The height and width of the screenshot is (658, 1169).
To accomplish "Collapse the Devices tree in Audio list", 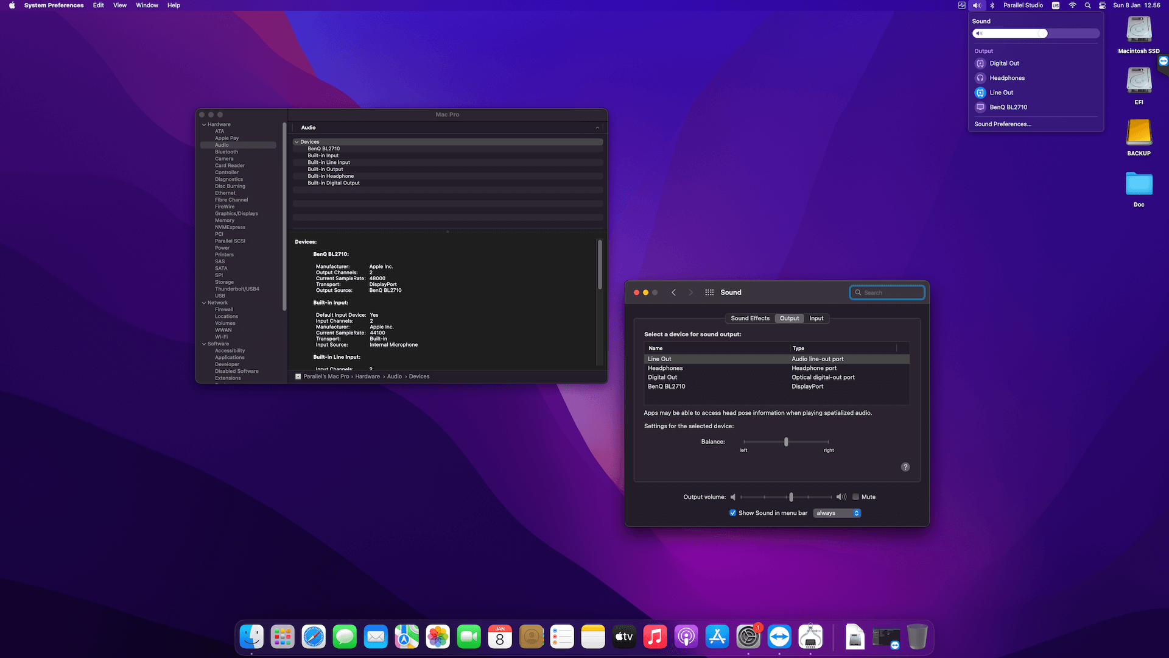I will [297, 142].
